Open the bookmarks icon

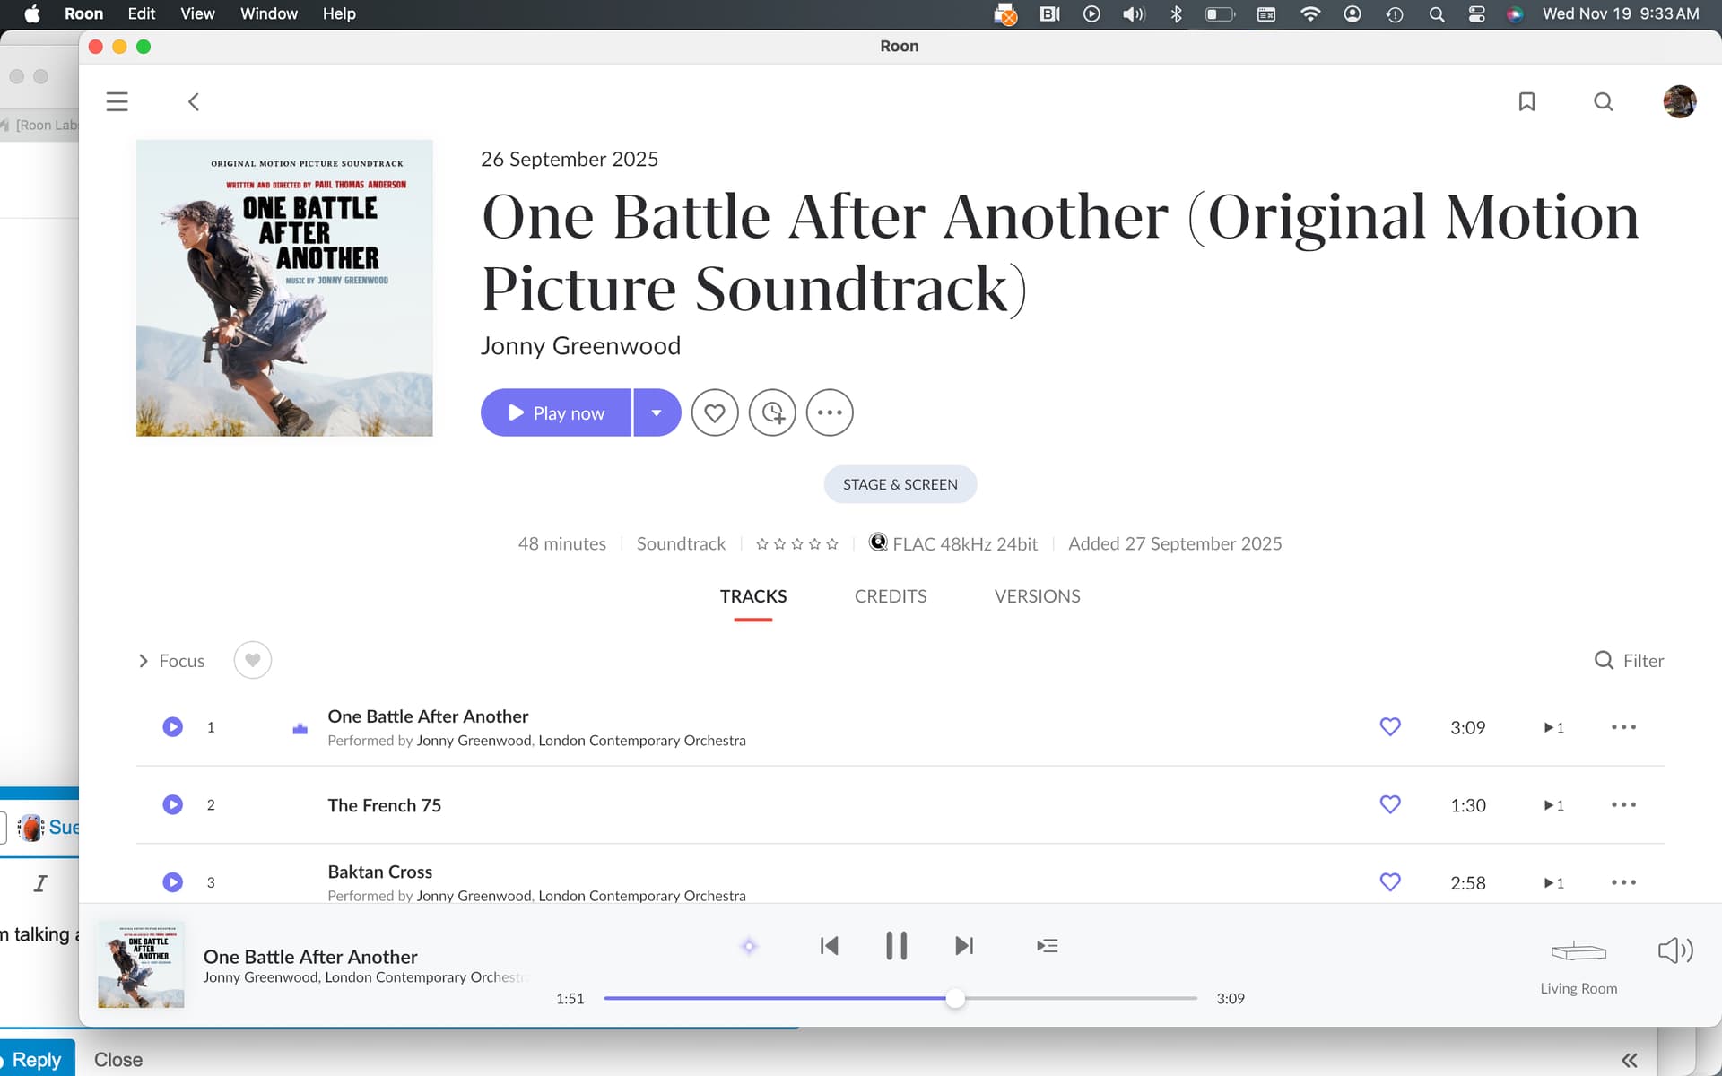[1526, 101]
